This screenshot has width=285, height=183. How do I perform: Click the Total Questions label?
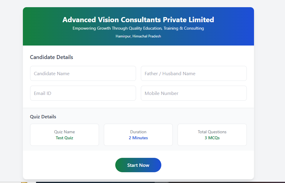coord(212,132)
